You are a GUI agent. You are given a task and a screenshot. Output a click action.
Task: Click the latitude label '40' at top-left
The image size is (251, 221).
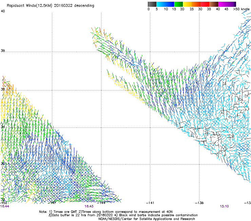point(3,11)
